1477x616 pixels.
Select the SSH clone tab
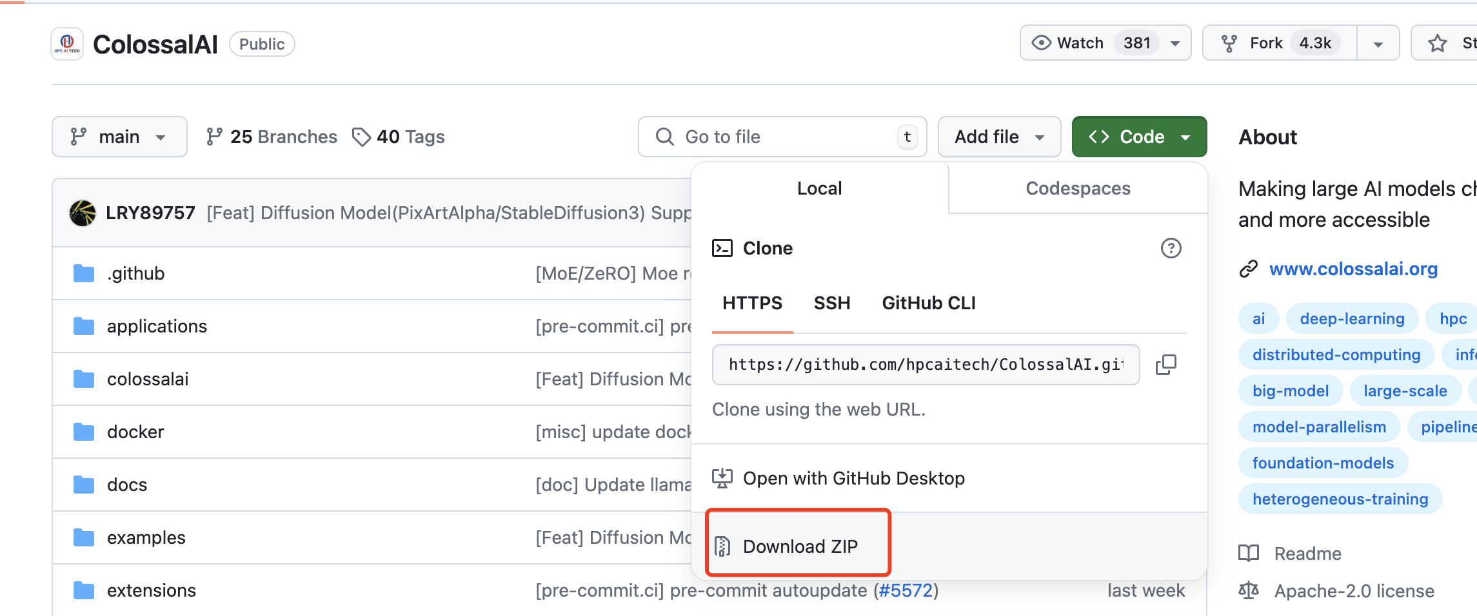832,303
